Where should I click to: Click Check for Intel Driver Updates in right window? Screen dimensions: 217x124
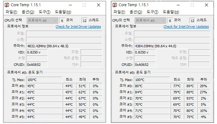pyautogui.click(x=186, y=27)
